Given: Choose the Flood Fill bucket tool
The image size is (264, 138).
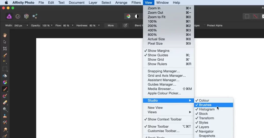Looking at the screenshot, I should (x=5, y=76).
